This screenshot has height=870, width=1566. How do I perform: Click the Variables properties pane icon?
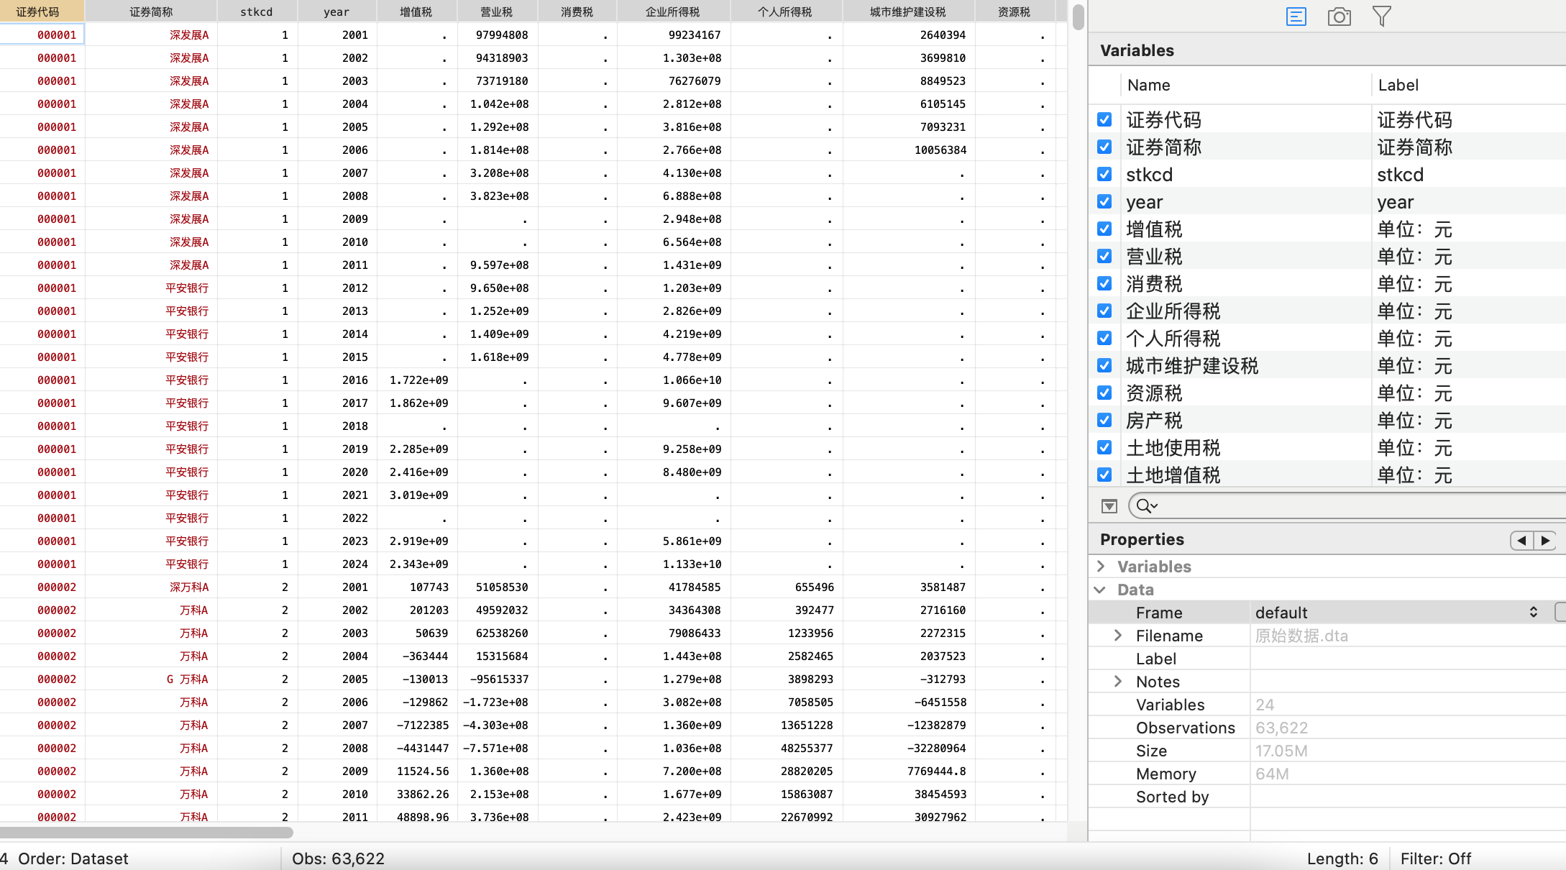coord(1296,17)
